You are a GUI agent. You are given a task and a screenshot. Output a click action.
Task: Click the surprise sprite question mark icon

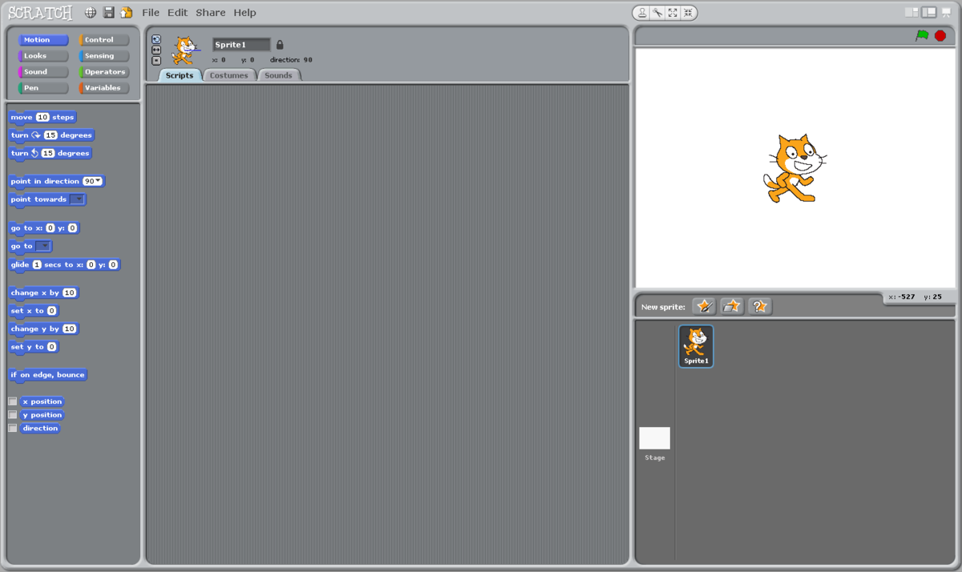[759, 305]
